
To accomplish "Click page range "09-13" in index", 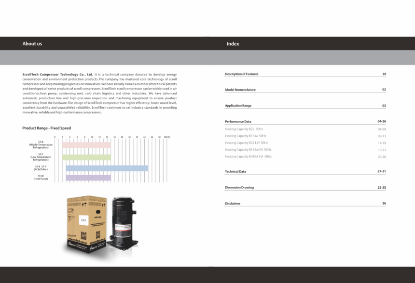I will (x=382, y=136).
